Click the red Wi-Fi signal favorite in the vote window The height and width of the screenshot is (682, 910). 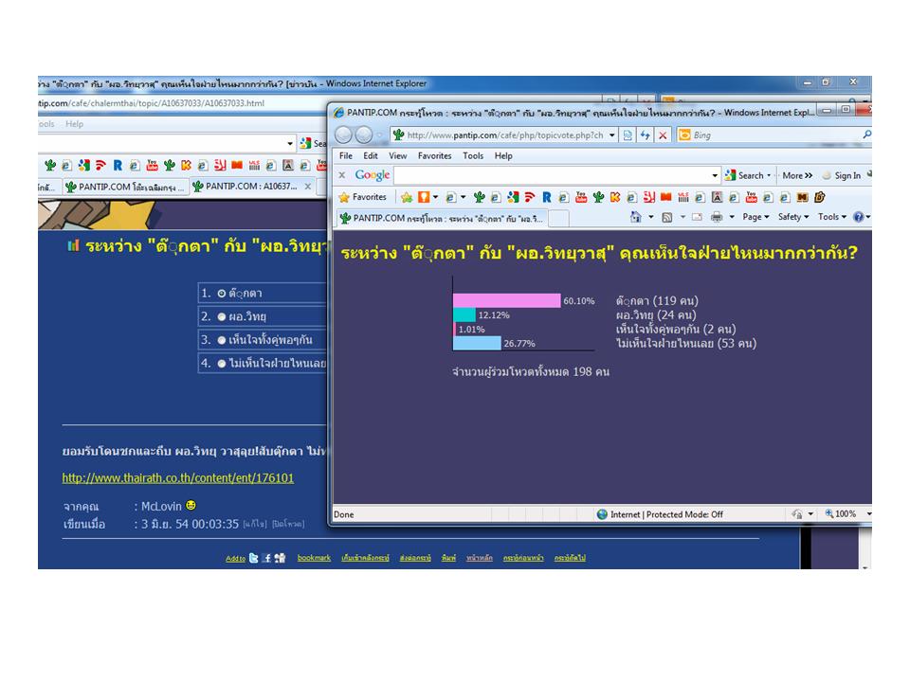[x=529, y=197]
